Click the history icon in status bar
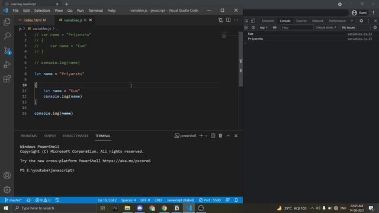The image size is (379, 213). click(57, 200)
